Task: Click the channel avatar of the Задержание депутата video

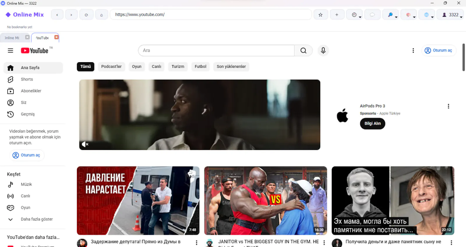Action: pos(82,243)
